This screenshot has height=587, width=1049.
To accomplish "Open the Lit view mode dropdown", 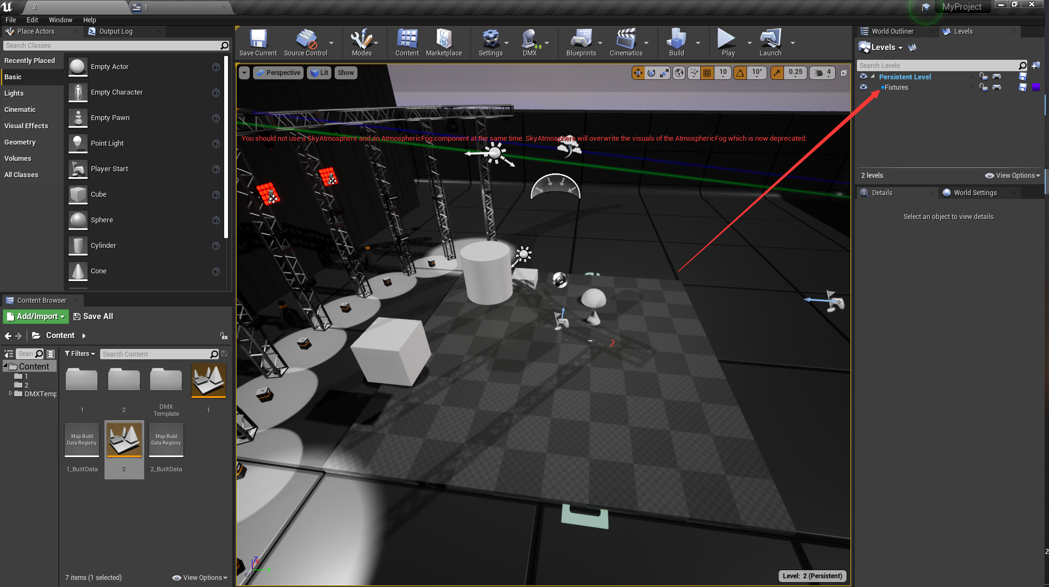I will tap(319, 72).
